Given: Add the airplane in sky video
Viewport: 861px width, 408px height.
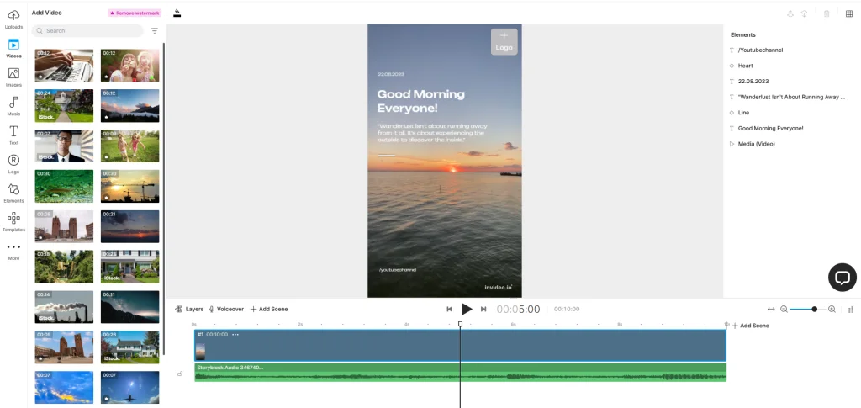Looking at the screenshot, I should point(129,387).
